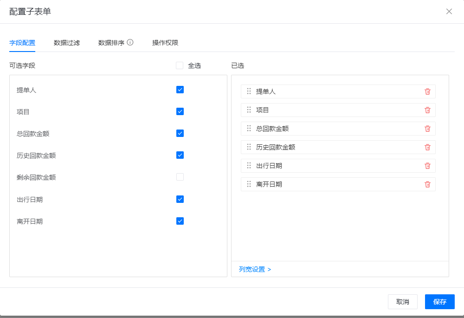Click trash icon for 项目
Image resolution: width=464 pixels, height=318 pixels.
pyautogui.click(x=427, y=110)
